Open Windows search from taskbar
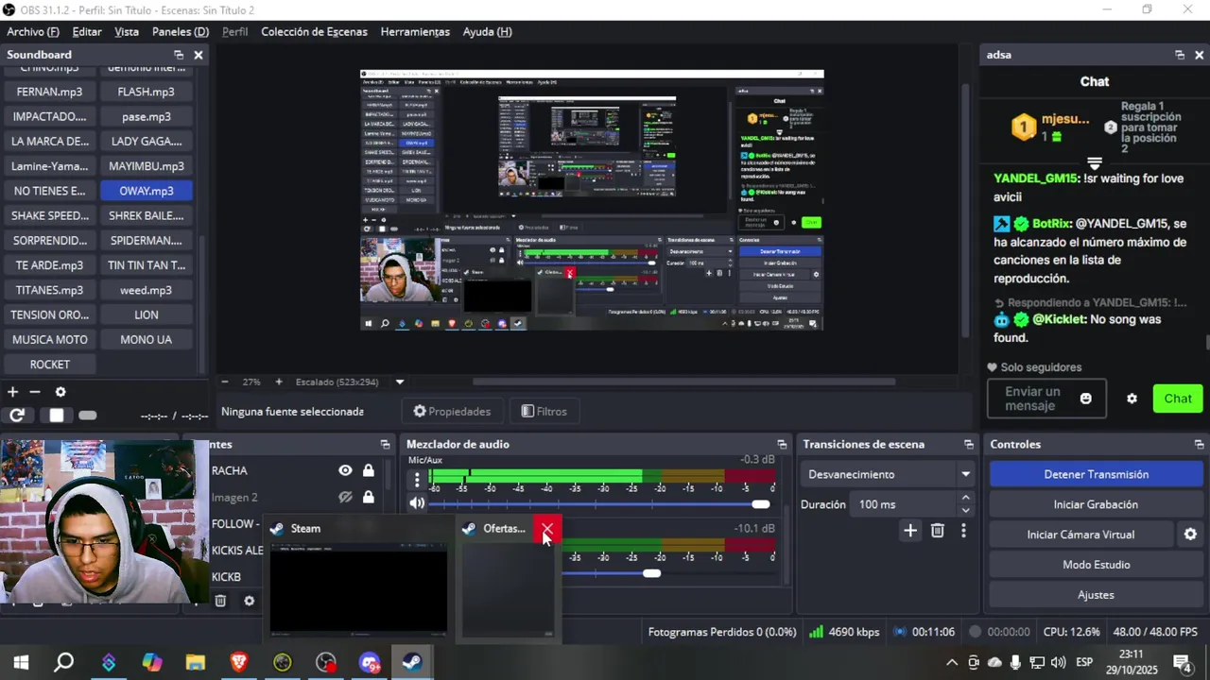 [64, 662]
